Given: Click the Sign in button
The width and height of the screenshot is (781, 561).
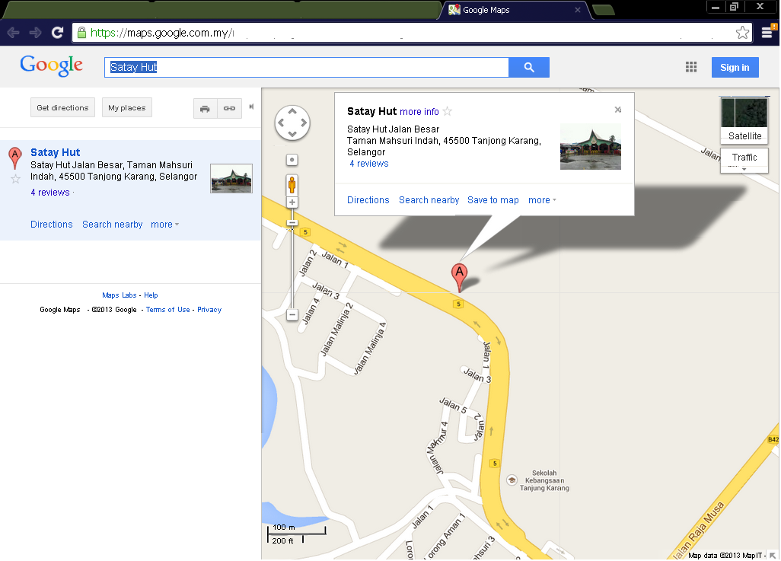Looking at the screenshot, I should [x=735, y=67].
